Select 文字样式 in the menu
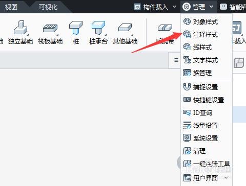 [207, 60]
